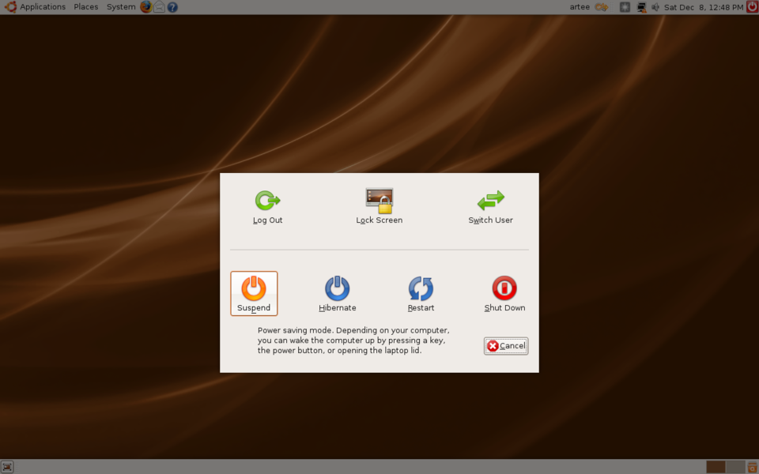Click Show Desktop icon in bottom panel
The height and width of the screenshot is (474, 759).
point(7,467)
